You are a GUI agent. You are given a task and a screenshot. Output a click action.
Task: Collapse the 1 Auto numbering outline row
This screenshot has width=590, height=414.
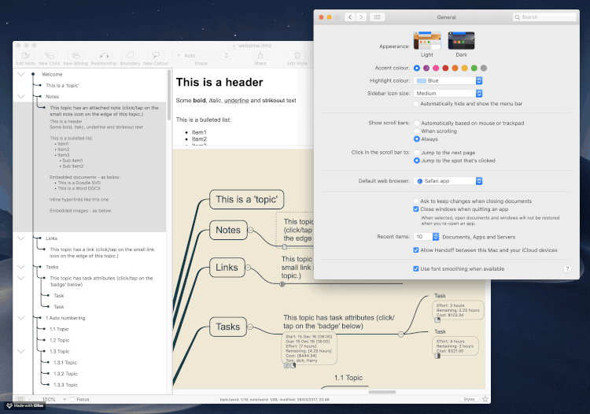coord(21,318)
